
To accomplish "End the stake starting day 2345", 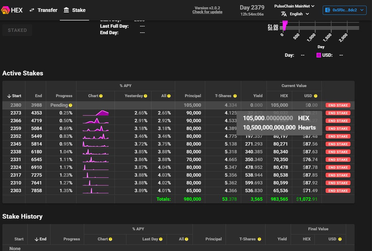I will click(338, 144).
